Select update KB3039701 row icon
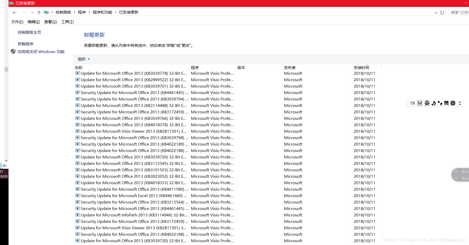The width and height of the screenshot is (469, 245). pos(78,86)
